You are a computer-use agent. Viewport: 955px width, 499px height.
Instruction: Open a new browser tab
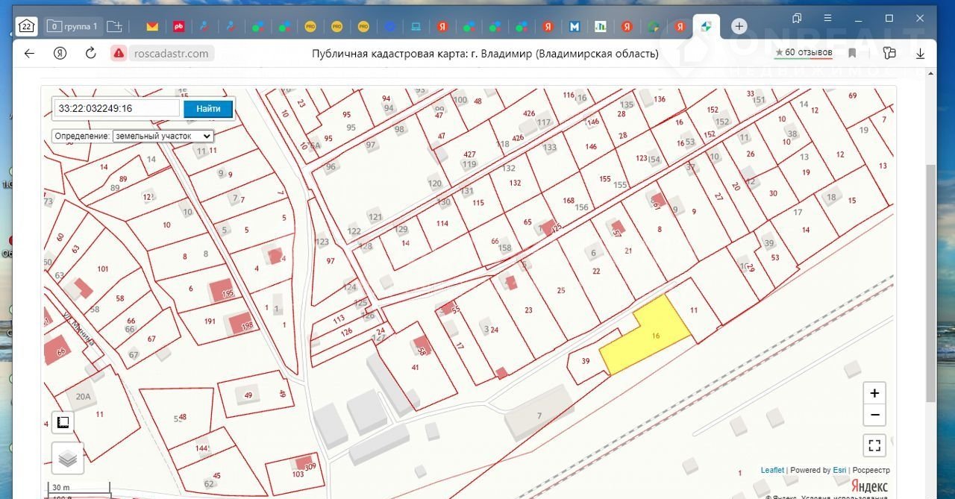739,26
